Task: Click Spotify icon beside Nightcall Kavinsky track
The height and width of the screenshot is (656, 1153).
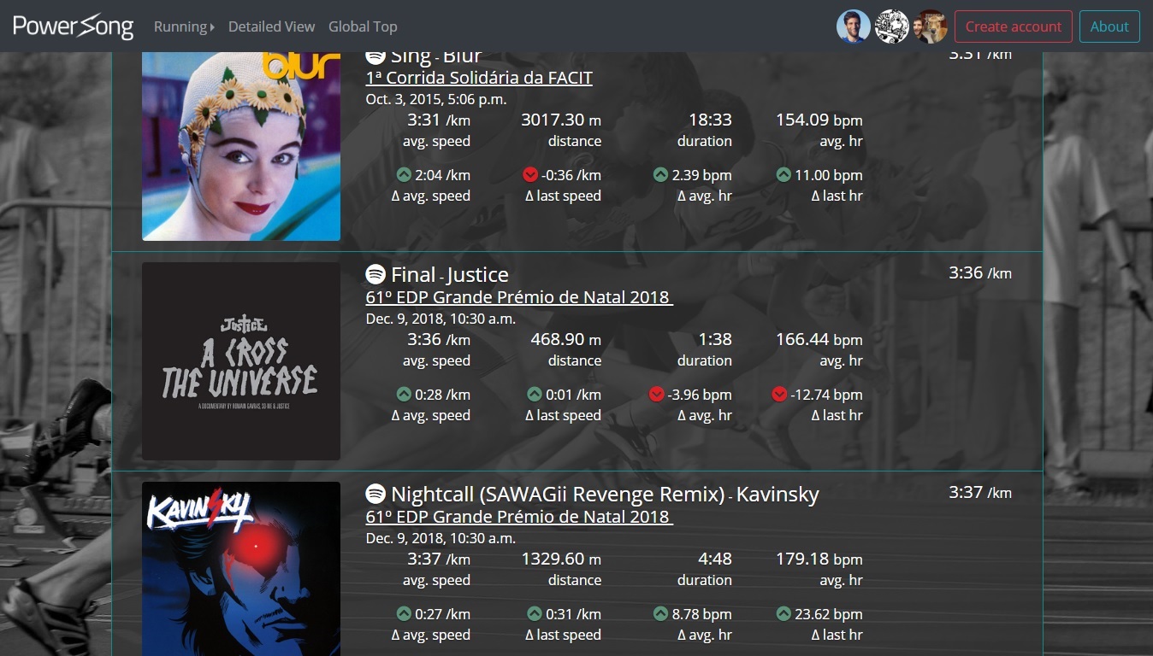Action: [x=375, y=494]
